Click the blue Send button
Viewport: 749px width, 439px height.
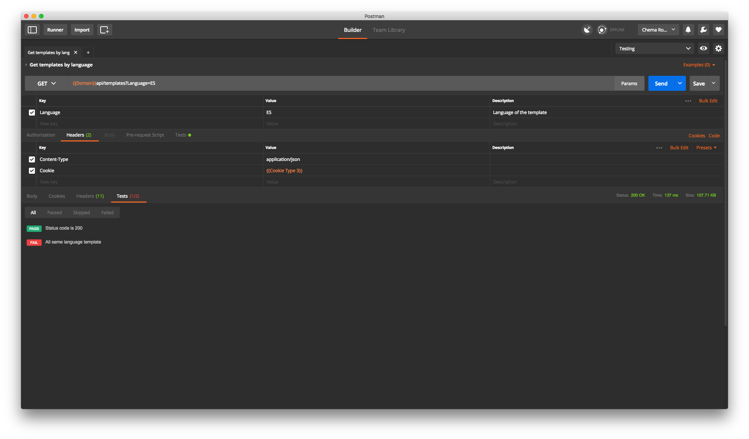(x=661, y=83)
